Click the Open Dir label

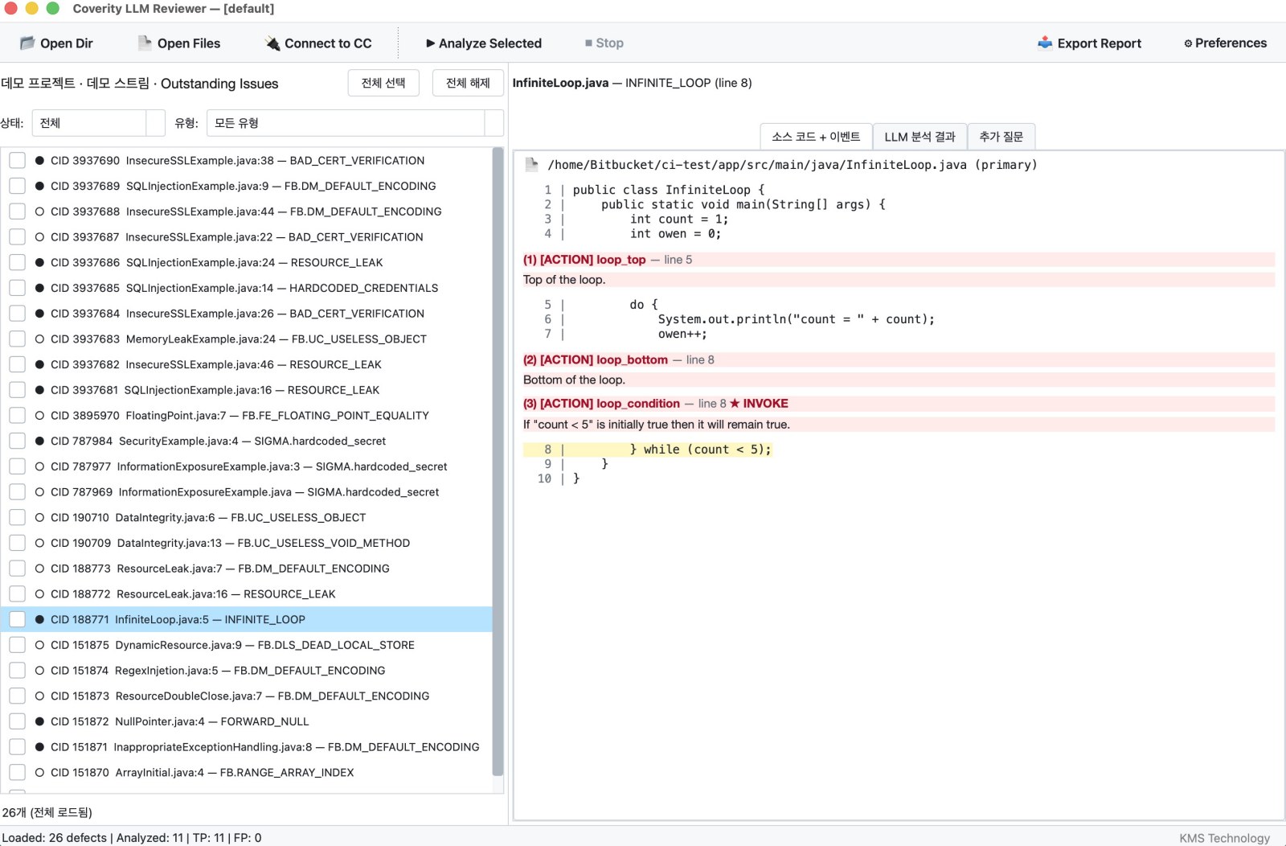67,43
